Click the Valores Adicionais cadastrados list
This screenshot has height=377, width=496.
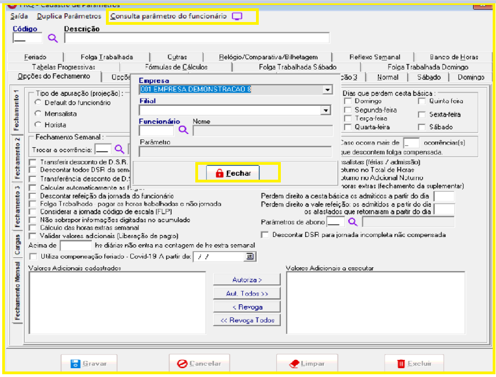(x=118, y=303)
